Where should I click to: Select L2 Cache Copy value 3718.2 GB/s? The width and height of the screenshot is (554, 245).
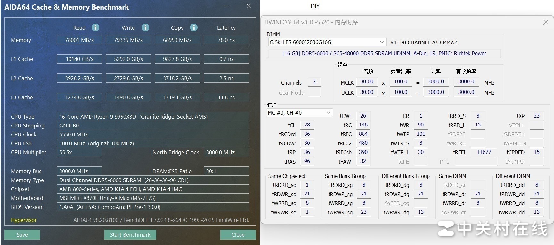[177, 78]
